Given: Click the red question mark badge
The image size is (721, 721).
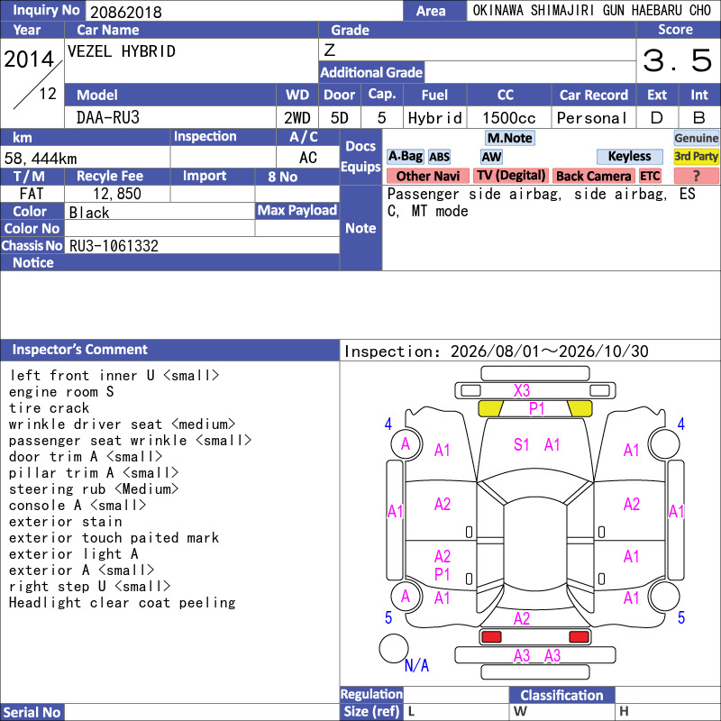Looking at the screenshot, I should (696, 176).
